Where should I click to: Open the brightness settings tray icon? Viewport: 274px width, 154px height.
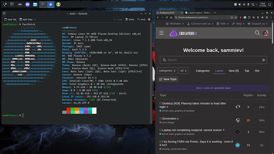tap(244, 4)
